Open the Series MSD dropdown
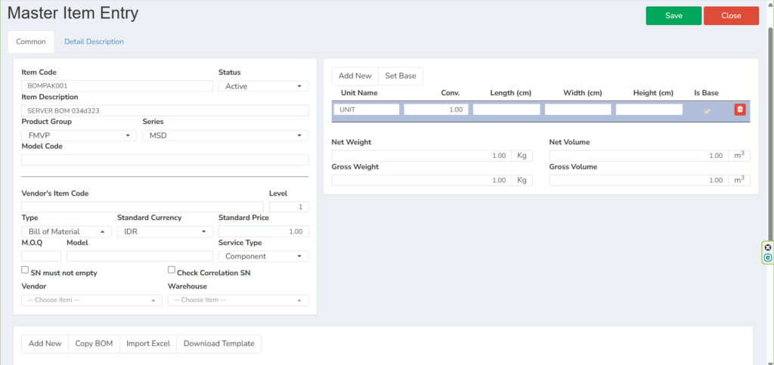The width and height of the screenshot is (774, 365). pyautogui.click(x=225, y=135)
